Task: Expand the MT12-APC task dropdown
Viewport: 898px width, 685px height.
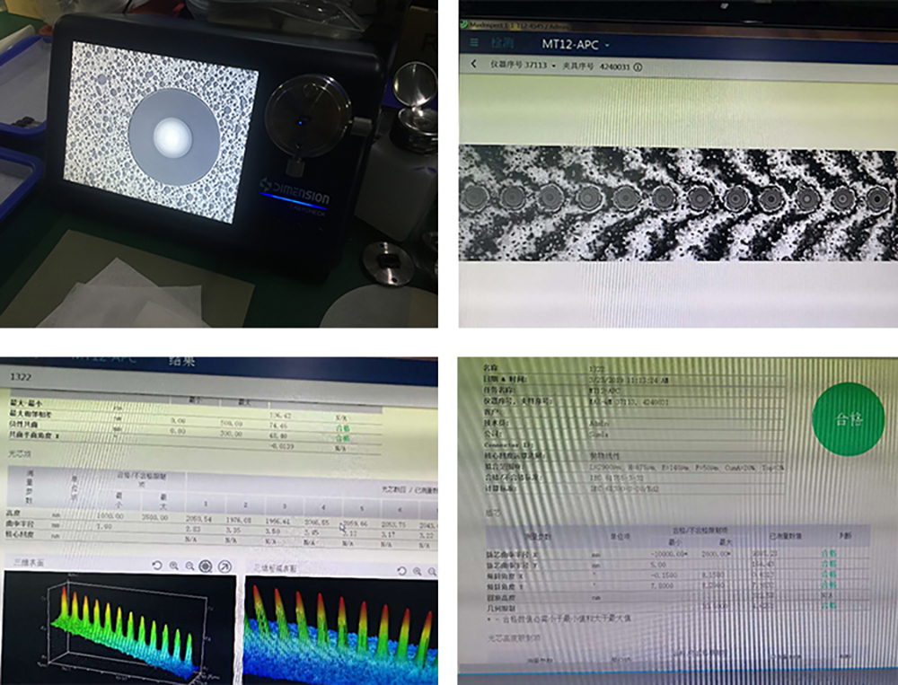Action: 607,45
